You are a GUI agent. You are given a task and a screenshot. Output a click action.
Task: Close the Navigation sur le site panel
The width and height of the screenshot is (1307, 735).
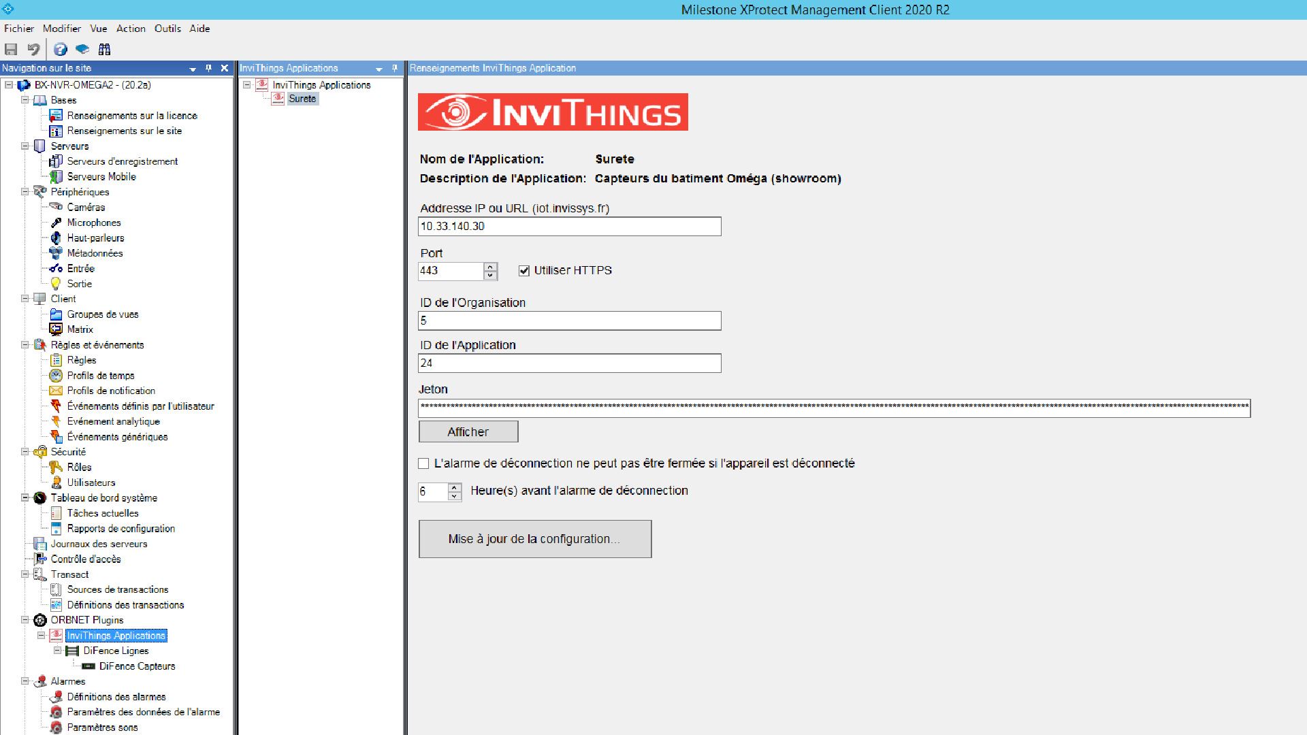pyautogui.click(x=224, y=68)
